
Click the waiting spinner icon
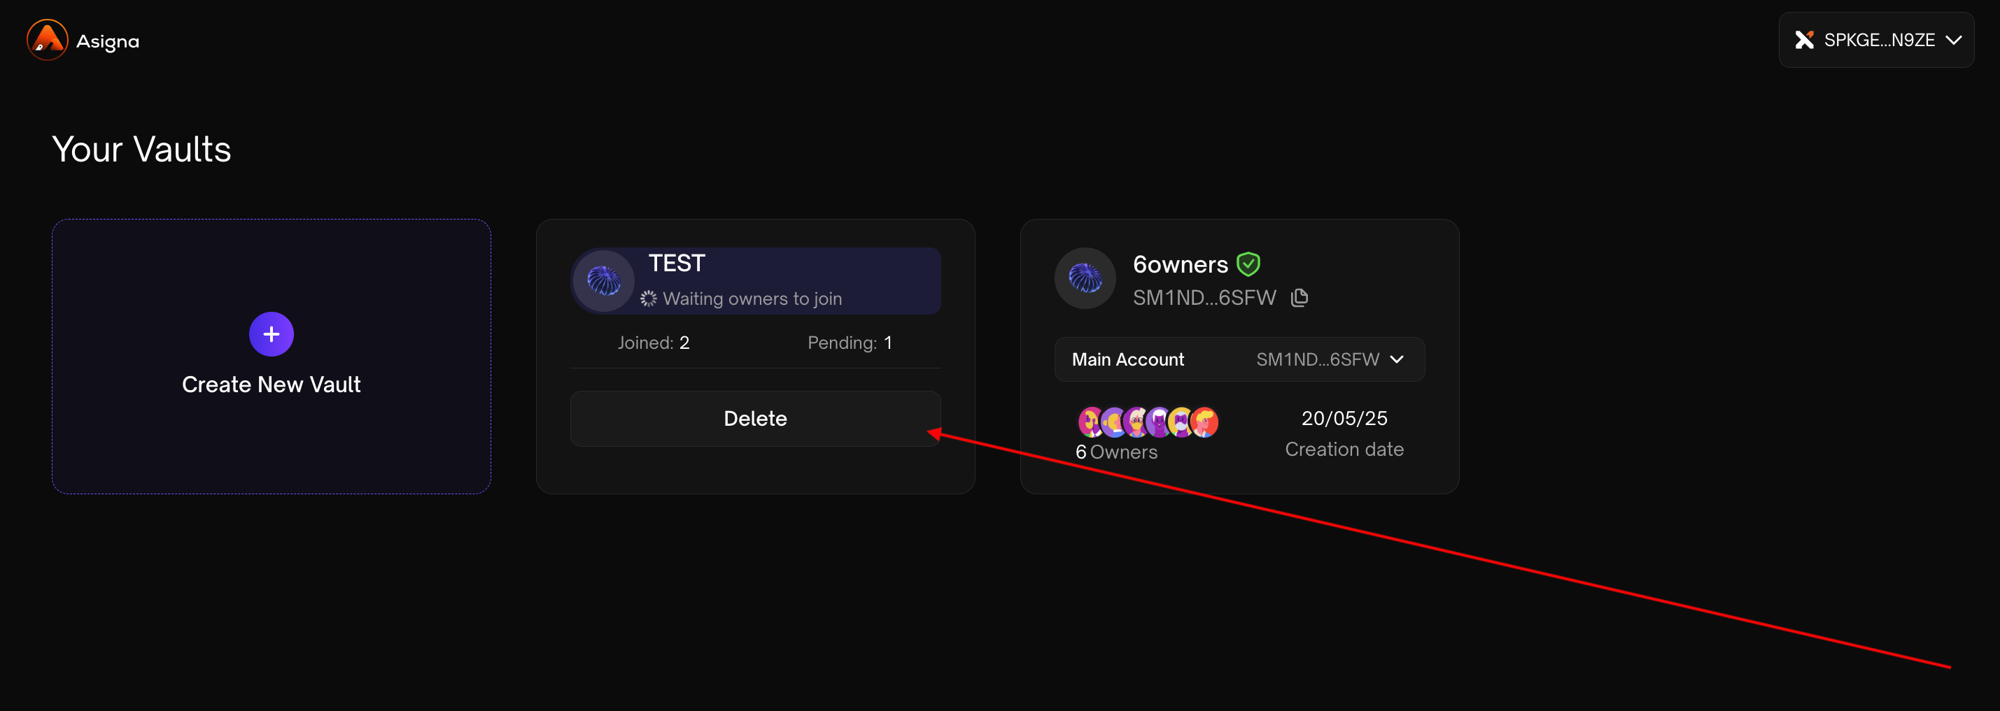click(x=648, y=299)
